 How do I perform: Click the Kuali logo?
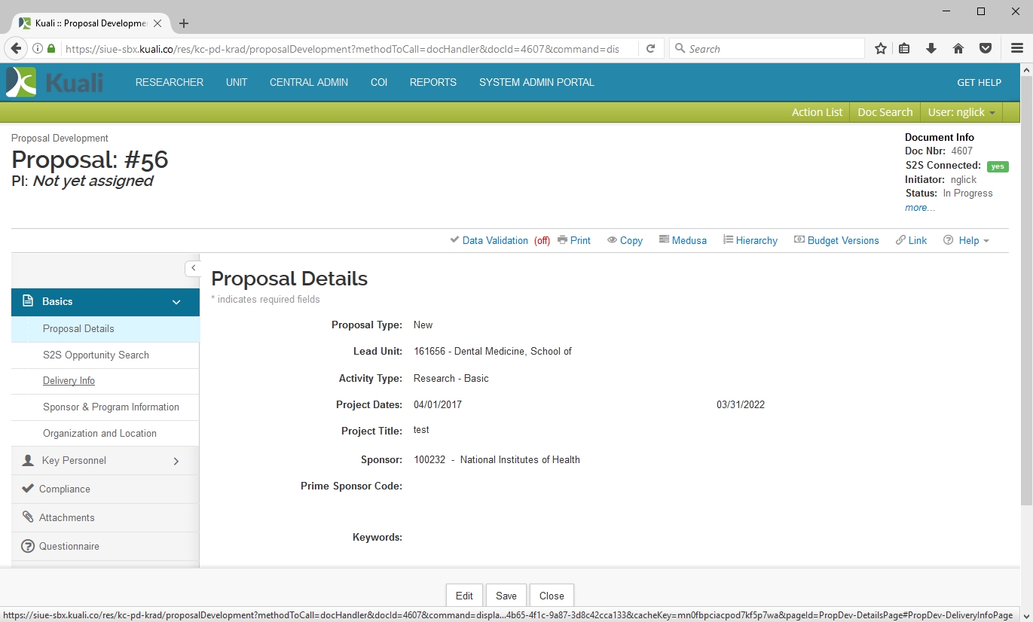coord(54,82)
